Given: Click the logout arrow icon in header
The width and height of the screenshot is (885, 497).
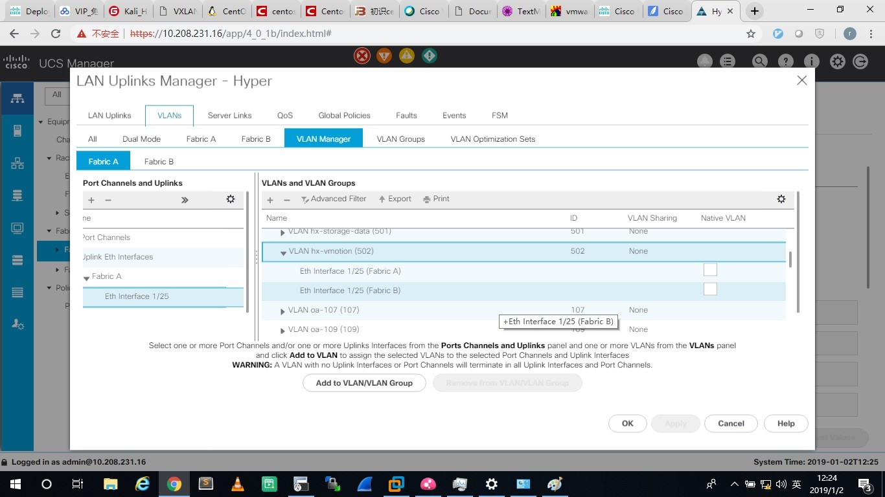Looking at the screenshot, I should click(x=860, y=61).
